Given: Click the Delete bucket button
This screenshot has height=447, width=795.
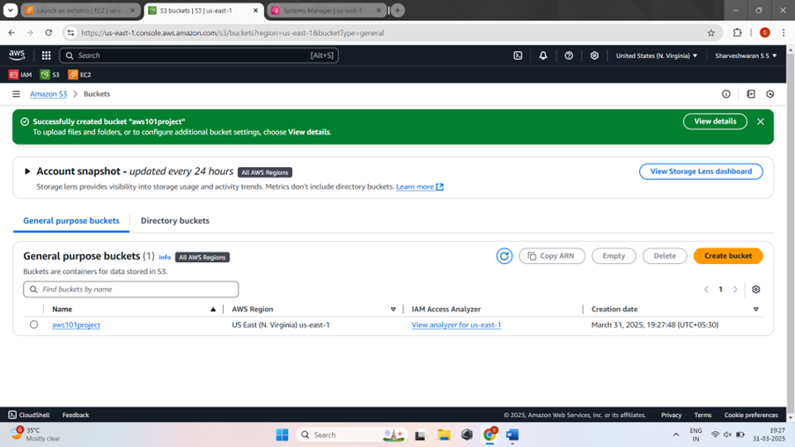Looking at the screenshot, I should pos(665,256).
